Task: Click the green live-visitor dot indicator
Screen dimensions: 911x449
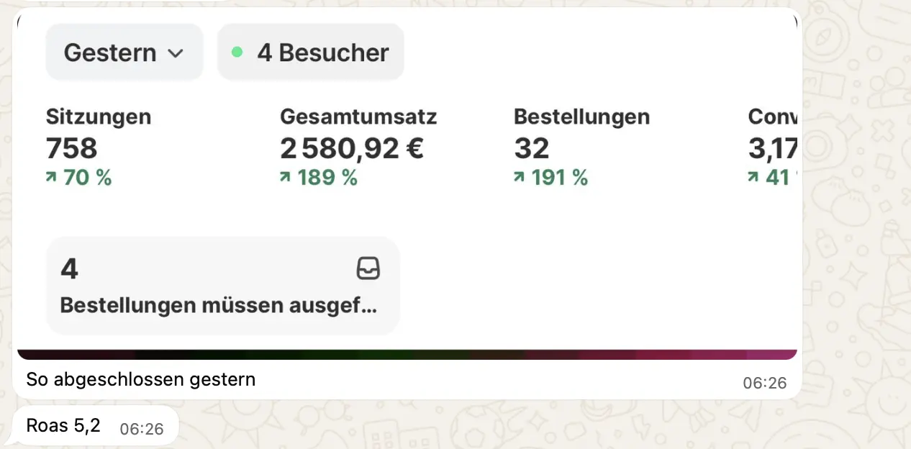Action: tap(237, 51)
